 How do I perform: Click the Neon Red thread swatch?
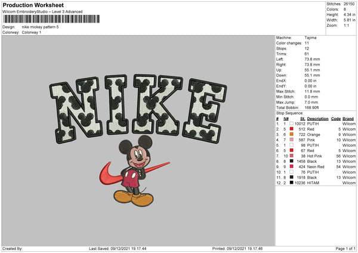click(291, 166)
